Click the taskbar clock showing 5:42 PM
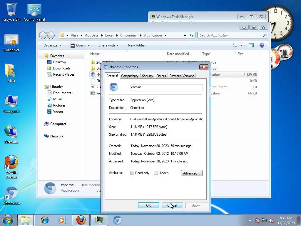Image resolution: width=301 pixels, height=226 pixels. click(x=286, y=220)
